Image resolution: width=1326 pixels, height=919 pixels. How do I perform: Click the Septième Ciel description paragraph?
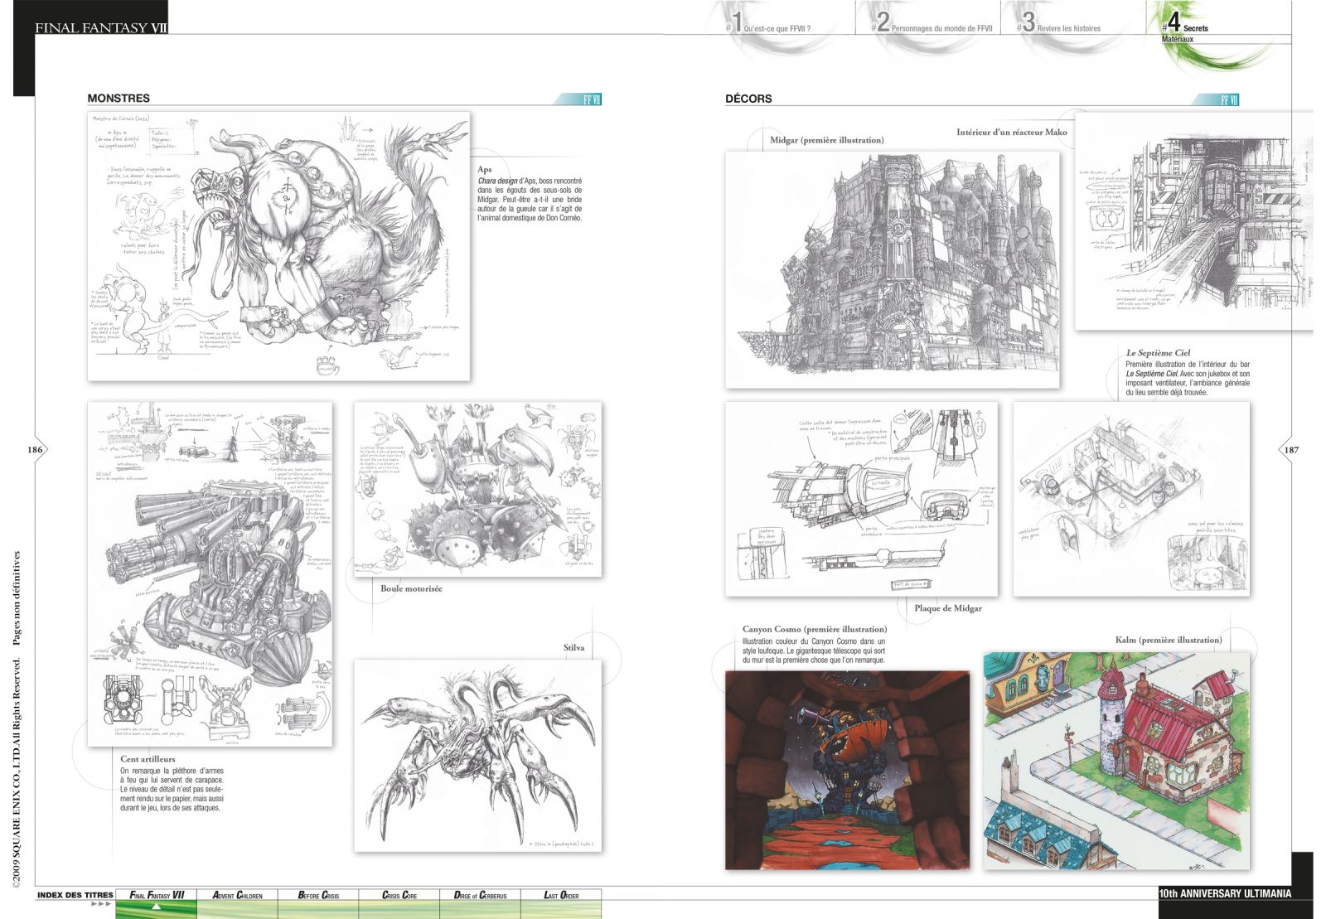(x=1188, y=378)
